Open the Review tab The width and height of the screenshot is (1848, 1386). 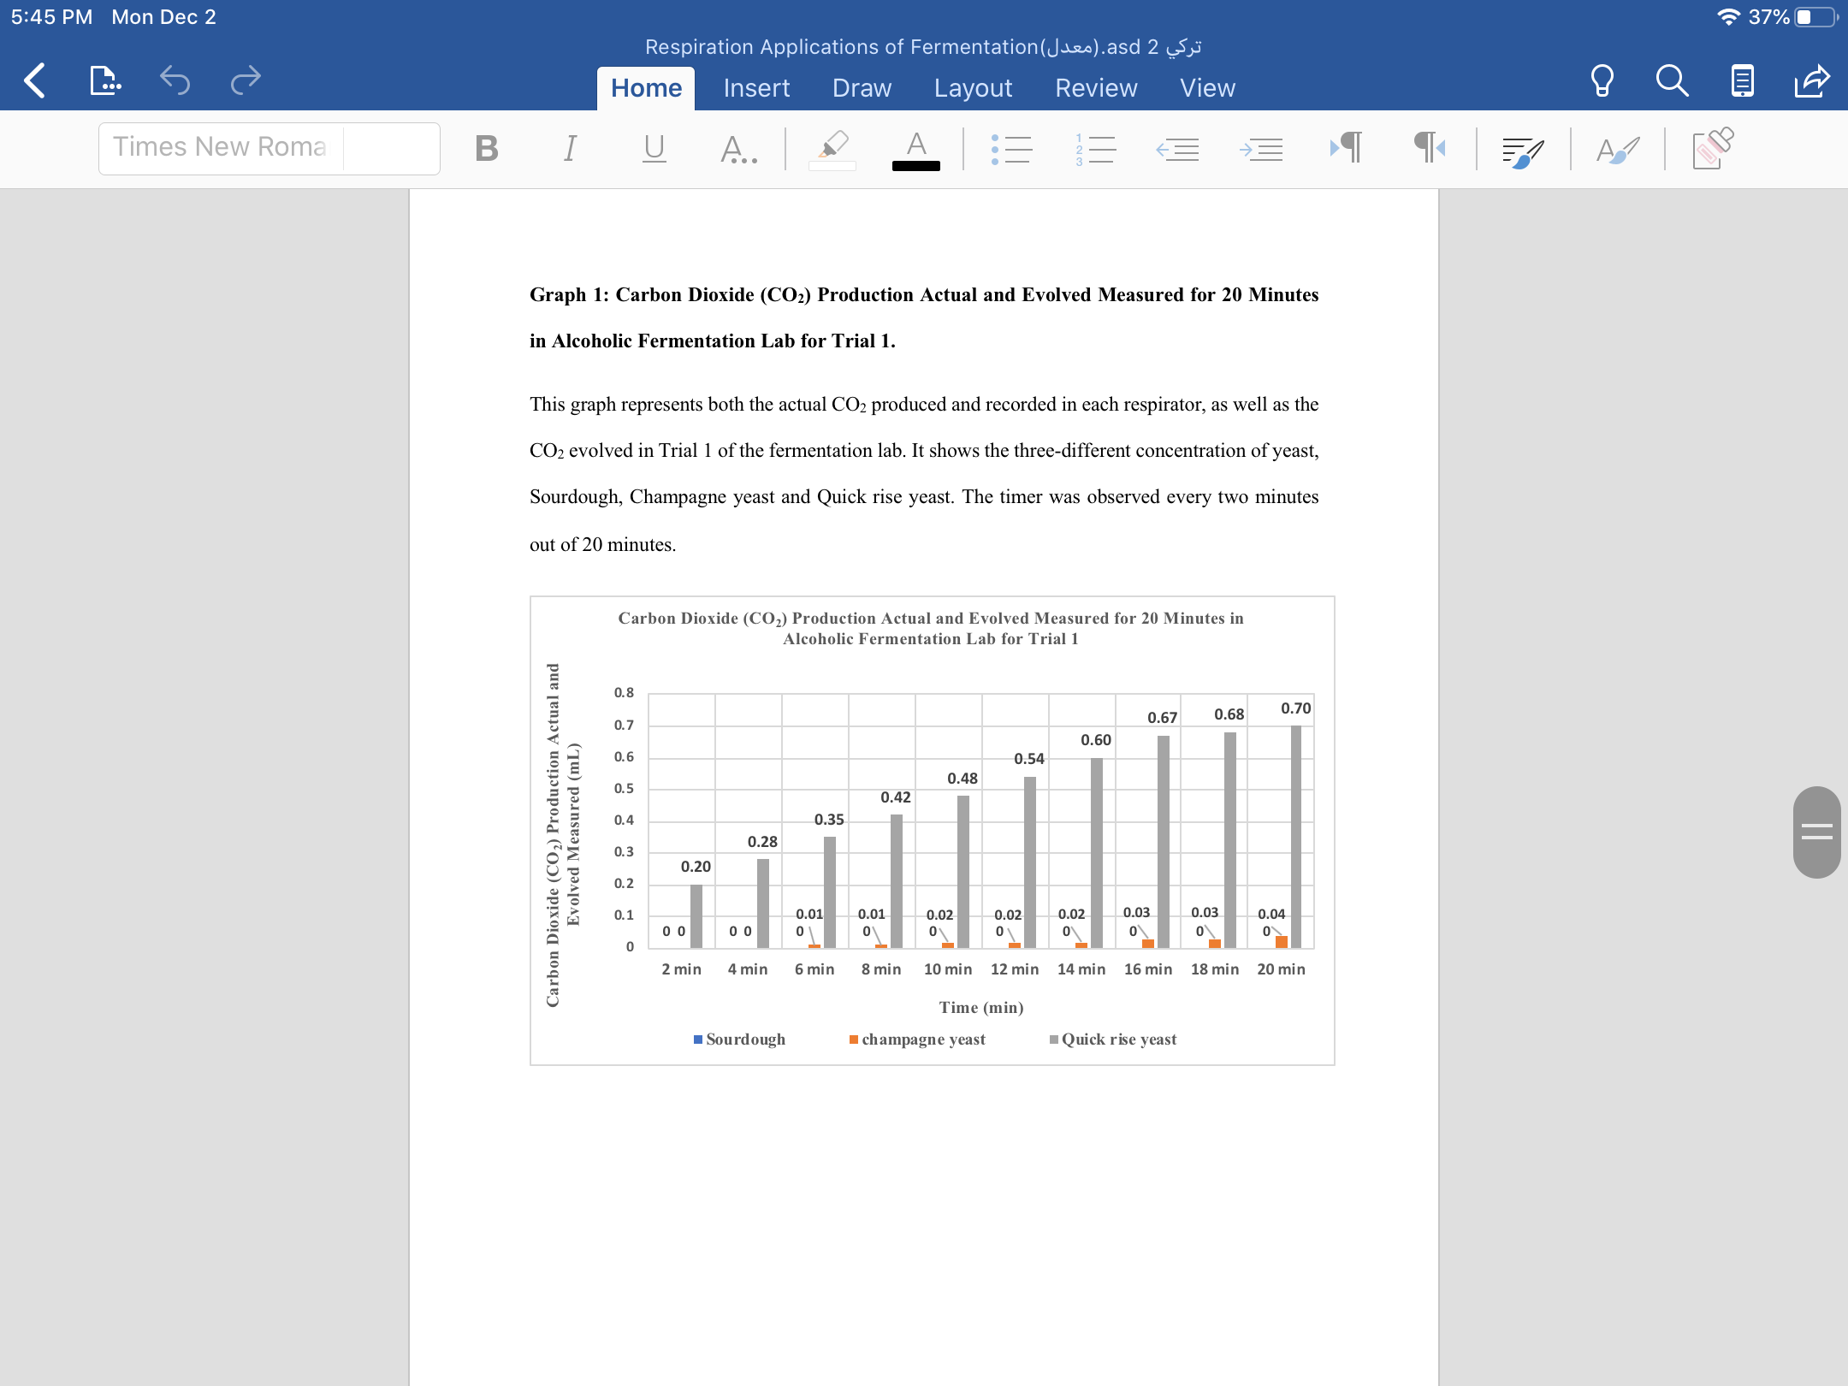1096,88
